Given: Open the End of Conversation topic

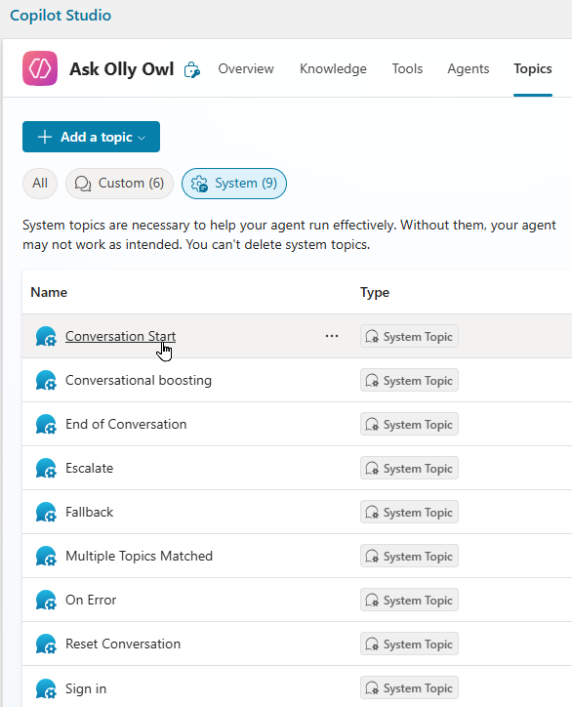Looking at the screenshot, I should tap(126, 424).
